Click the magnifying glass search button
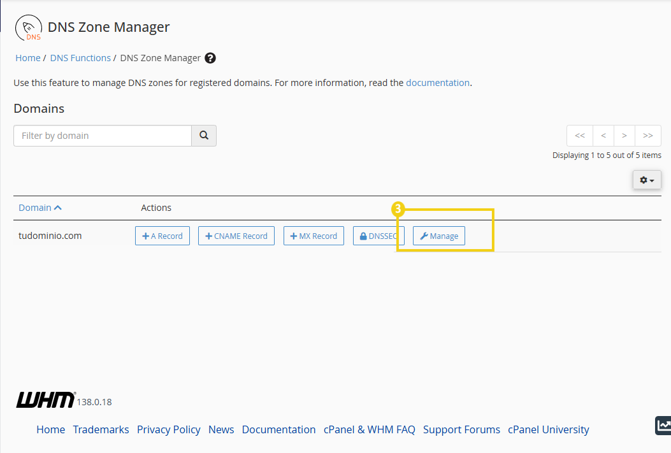The height and width of the screenshot is (453, 671). click(204, 136)
